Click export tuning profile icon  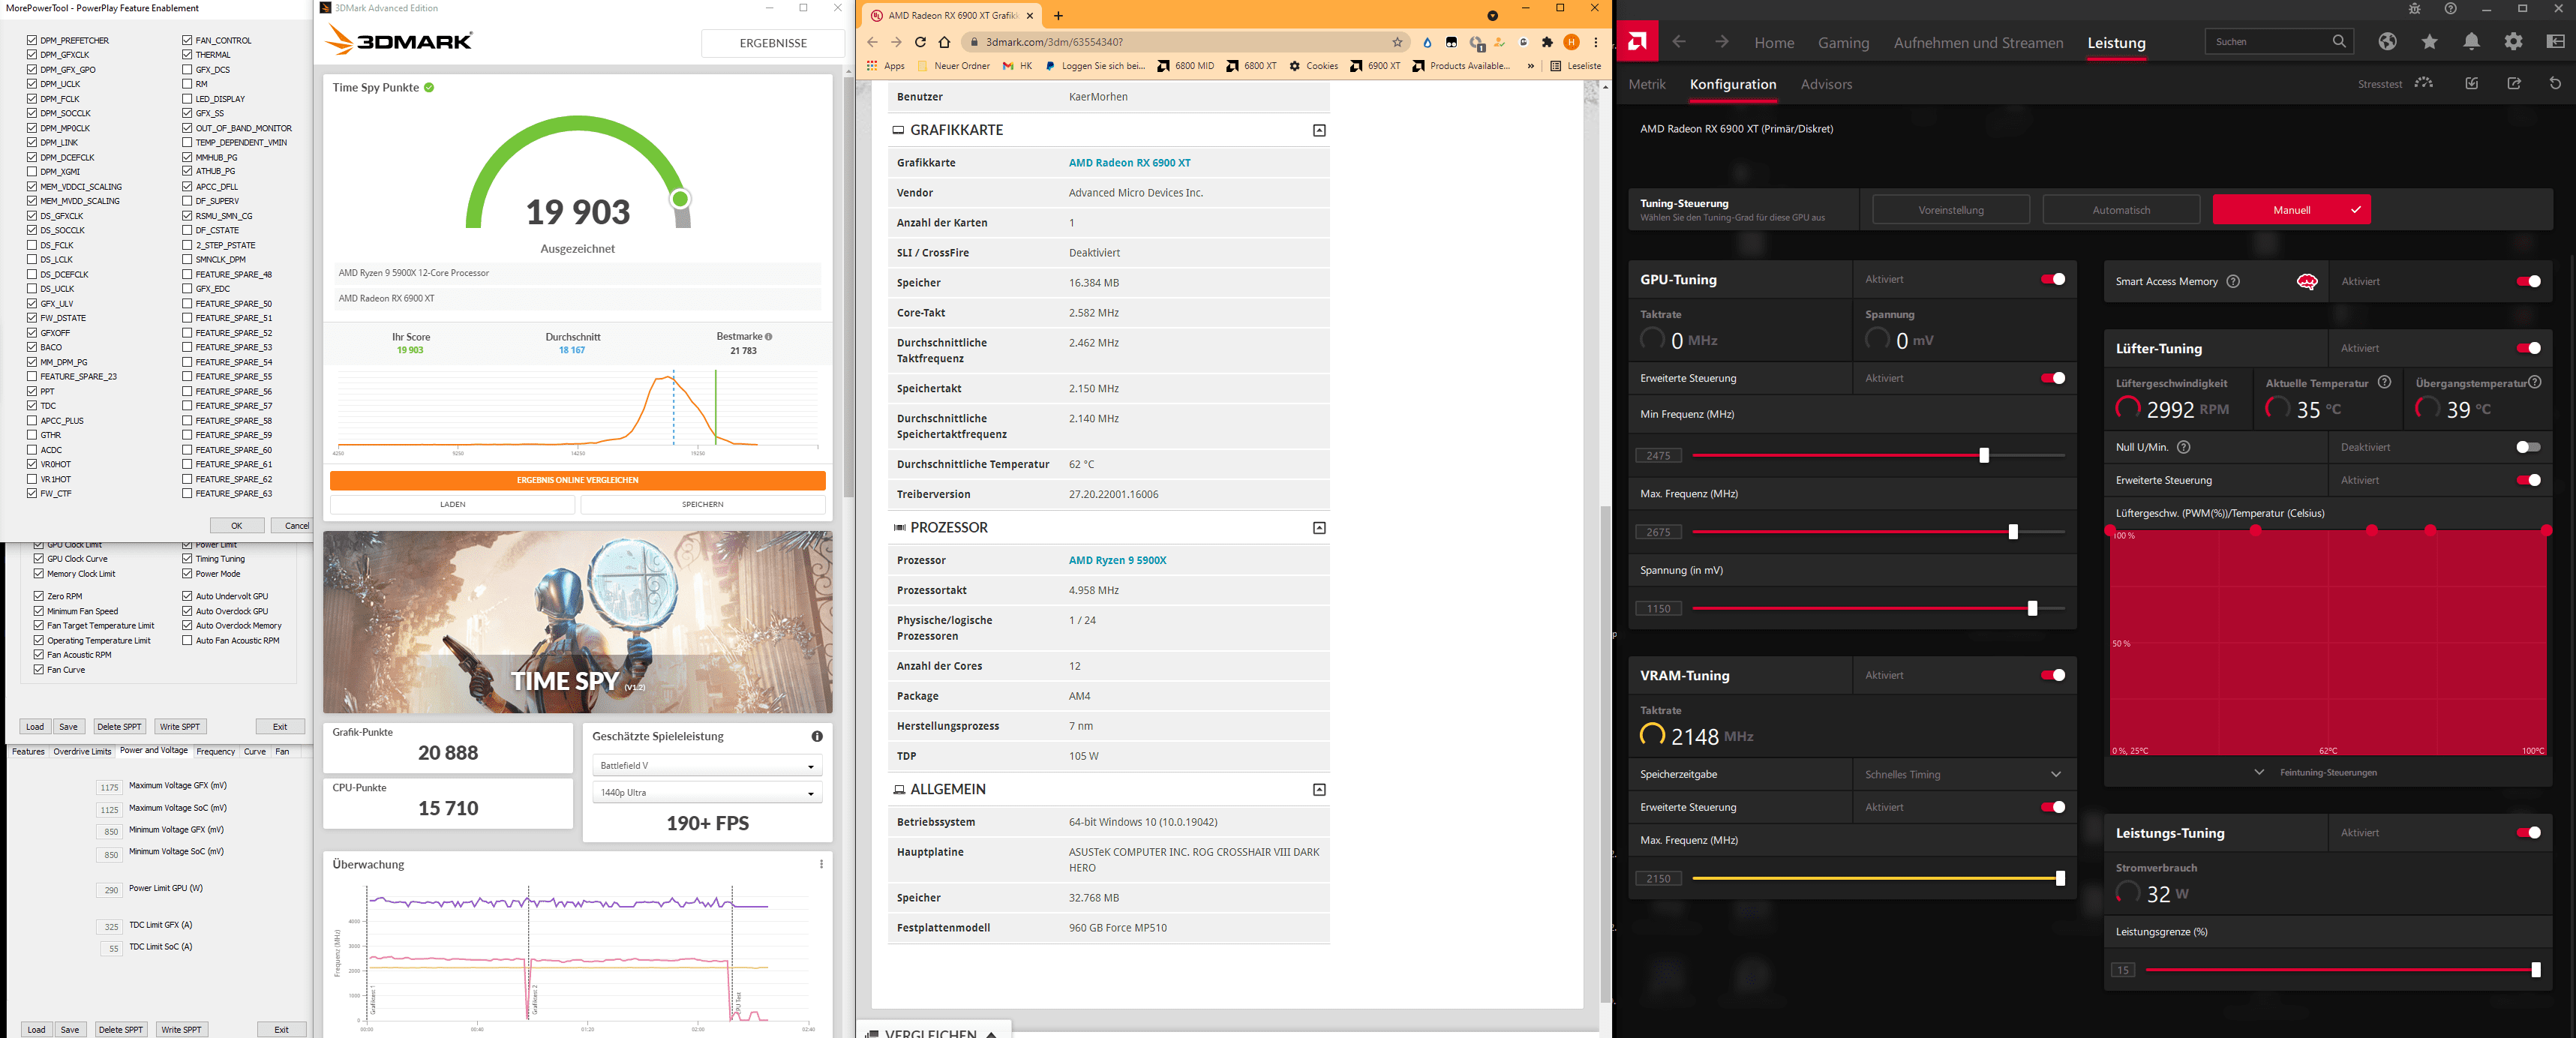coord(2514,83)
